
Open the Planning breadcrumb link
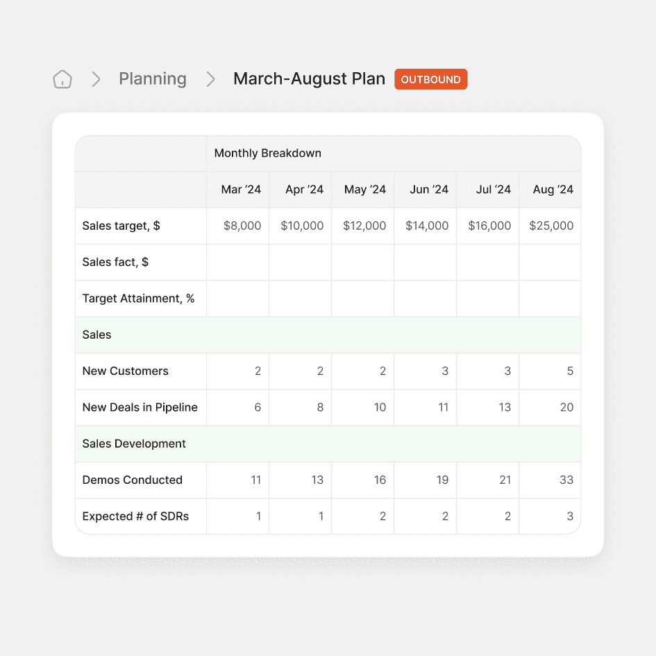153,79
